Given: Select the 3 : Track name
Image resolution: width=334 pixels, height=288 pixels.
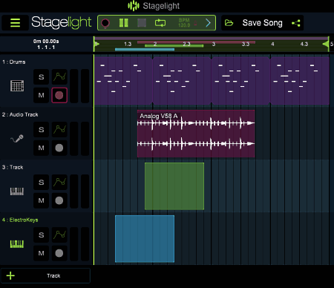Looking at the screenshot, I should pos(13,167).
